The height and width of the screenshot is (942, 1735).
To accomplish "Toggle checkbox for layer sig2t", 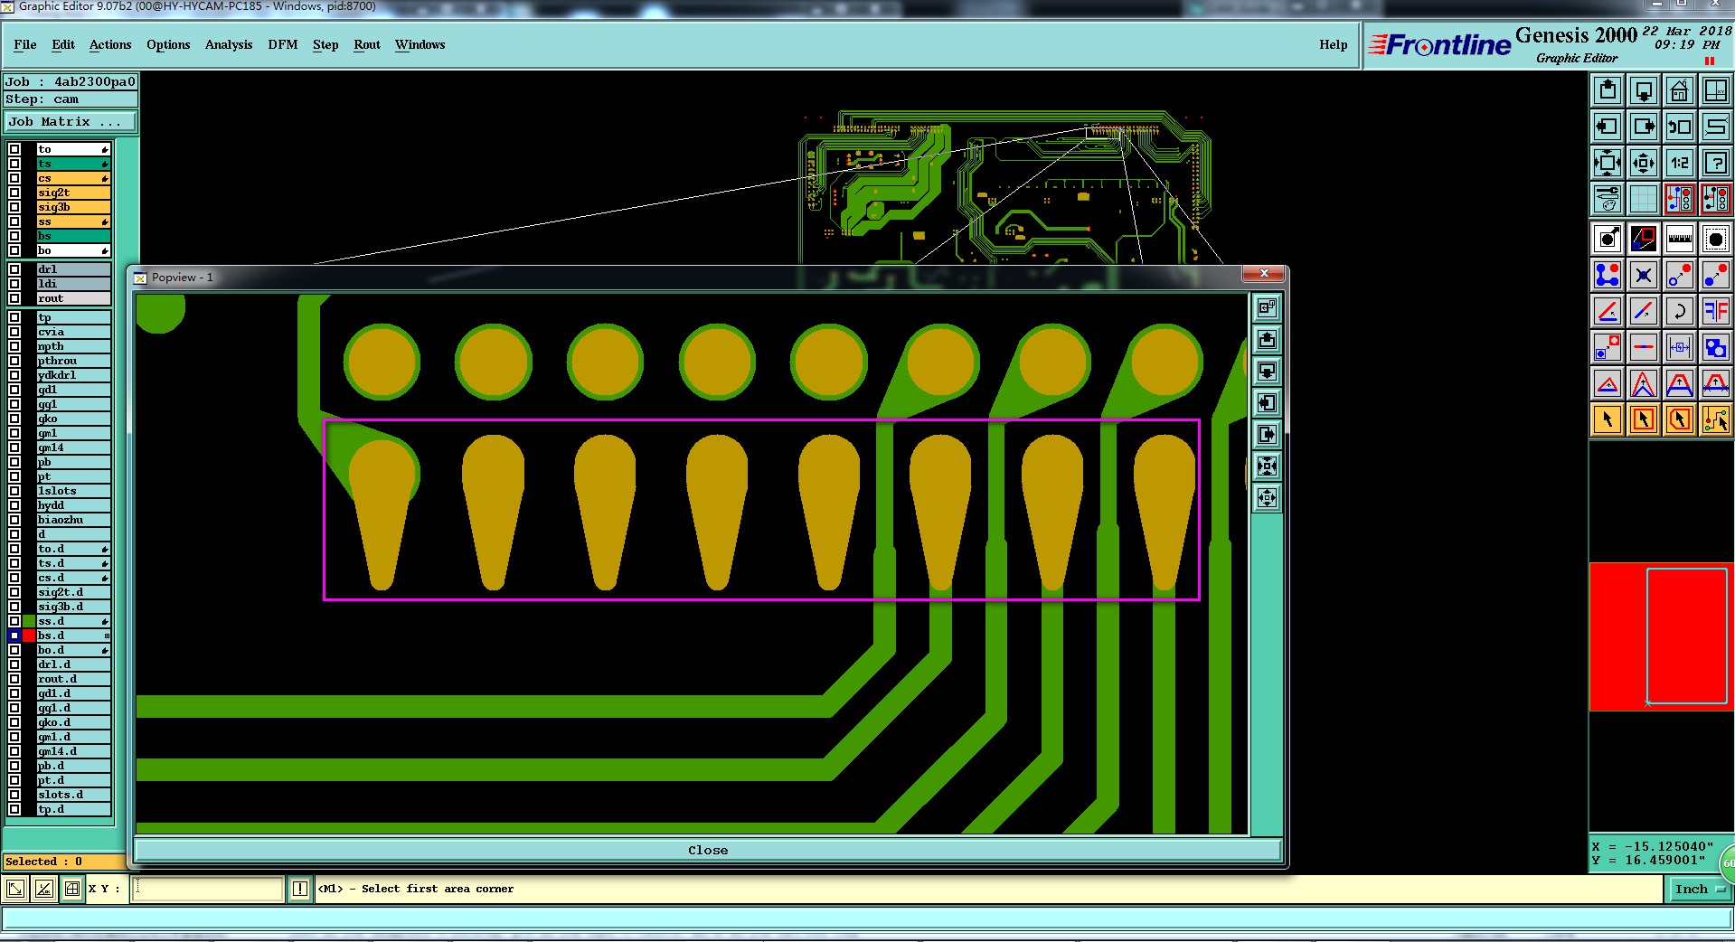I will click(x=14, y=193).
